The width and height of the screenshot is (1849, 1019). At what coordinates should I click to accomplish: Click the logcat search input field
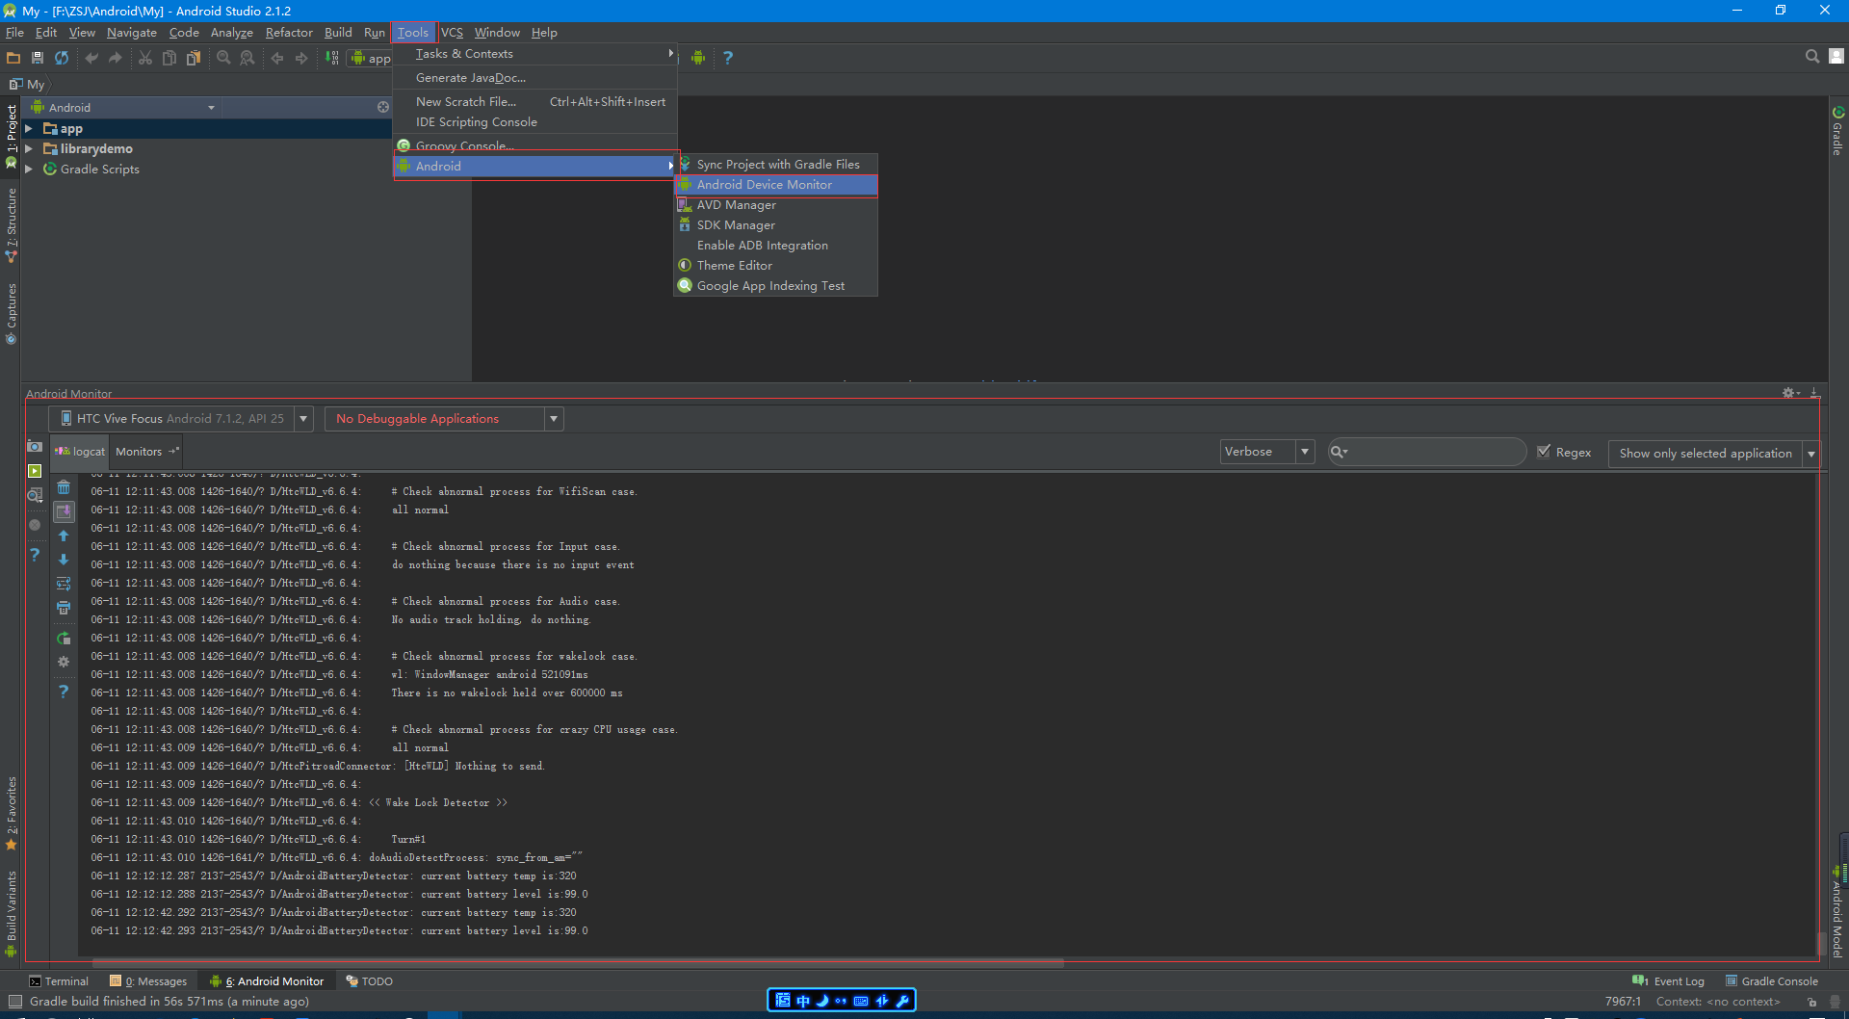pos(1427,452)
